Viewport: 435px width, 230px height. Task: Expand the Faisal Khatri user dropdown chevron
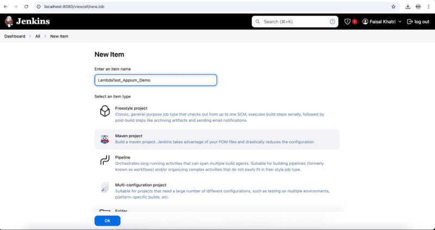(400, 22)
